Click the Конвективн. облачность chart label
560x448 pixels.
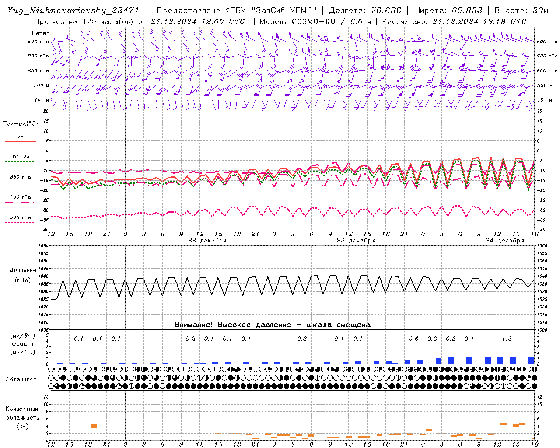(x=22, y=417)
